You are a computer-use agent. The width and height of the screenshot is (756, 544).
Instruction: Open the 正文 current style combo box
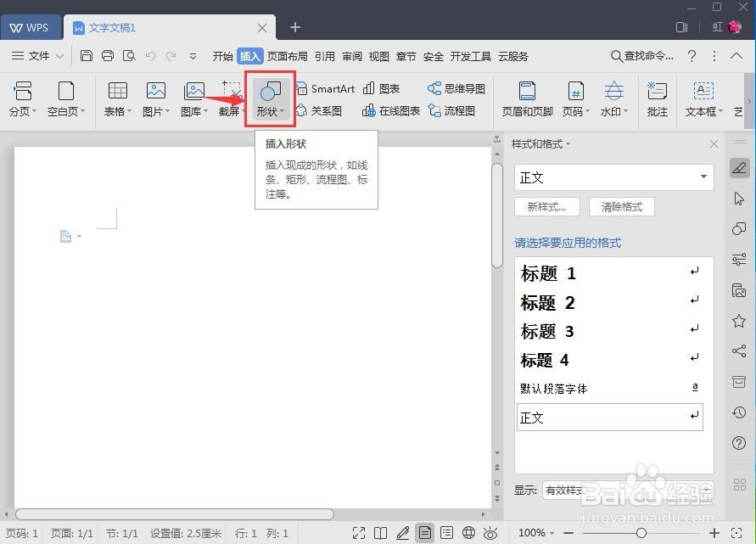pos(613,177)
